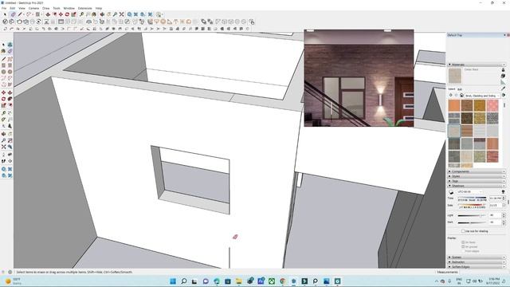Toggle the From edges display checkbox
Viewport: 510px width, 287px height.
point(463,251)
